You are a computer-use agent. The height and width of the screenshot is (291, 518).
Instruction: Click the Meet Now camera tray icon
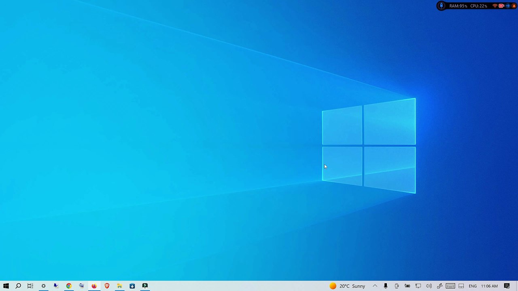point(397,286)
